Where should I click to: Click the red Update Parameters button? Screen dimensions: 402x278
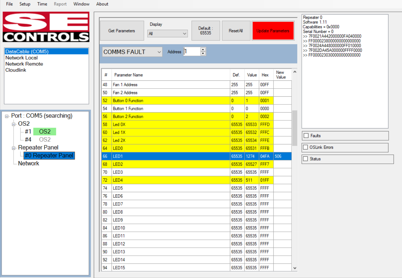tap(273, 31)
